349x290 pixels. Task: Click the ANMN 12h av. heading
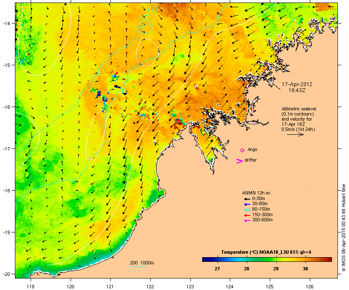click(257, 193)
